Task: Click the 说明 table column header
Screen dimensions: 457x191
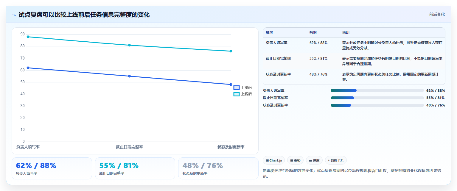Action: coord(346,33)
